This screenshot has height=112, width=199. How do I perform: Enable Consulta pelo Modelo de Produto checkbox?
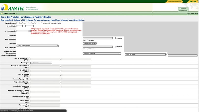[x=41, y=23]
